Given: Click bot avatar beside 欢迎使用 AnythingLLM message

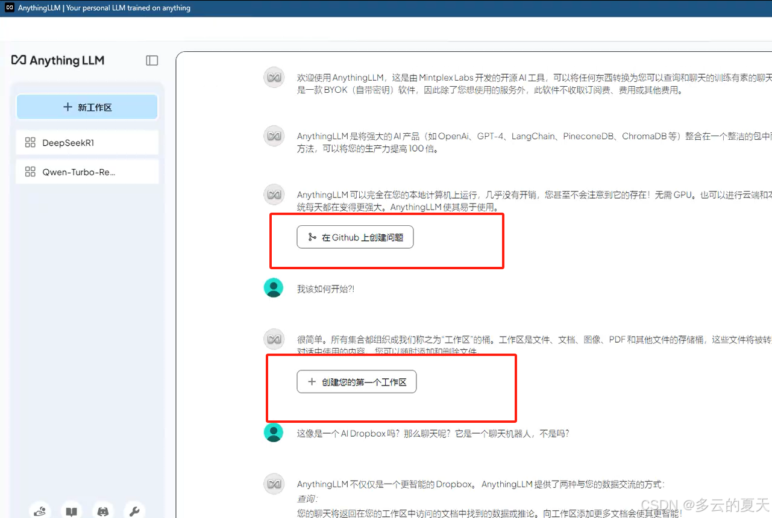Looking at the screenshot, I should [x=274, y=78].
